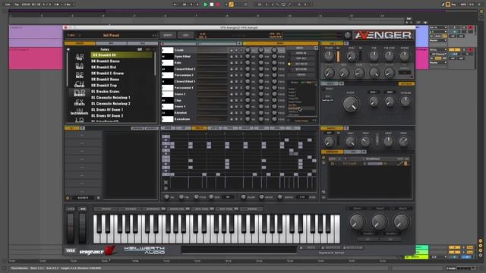Click the orange draw mode icon in Ableton toolbar
Screen dimensions: 486x273
[x=231, y=5]
